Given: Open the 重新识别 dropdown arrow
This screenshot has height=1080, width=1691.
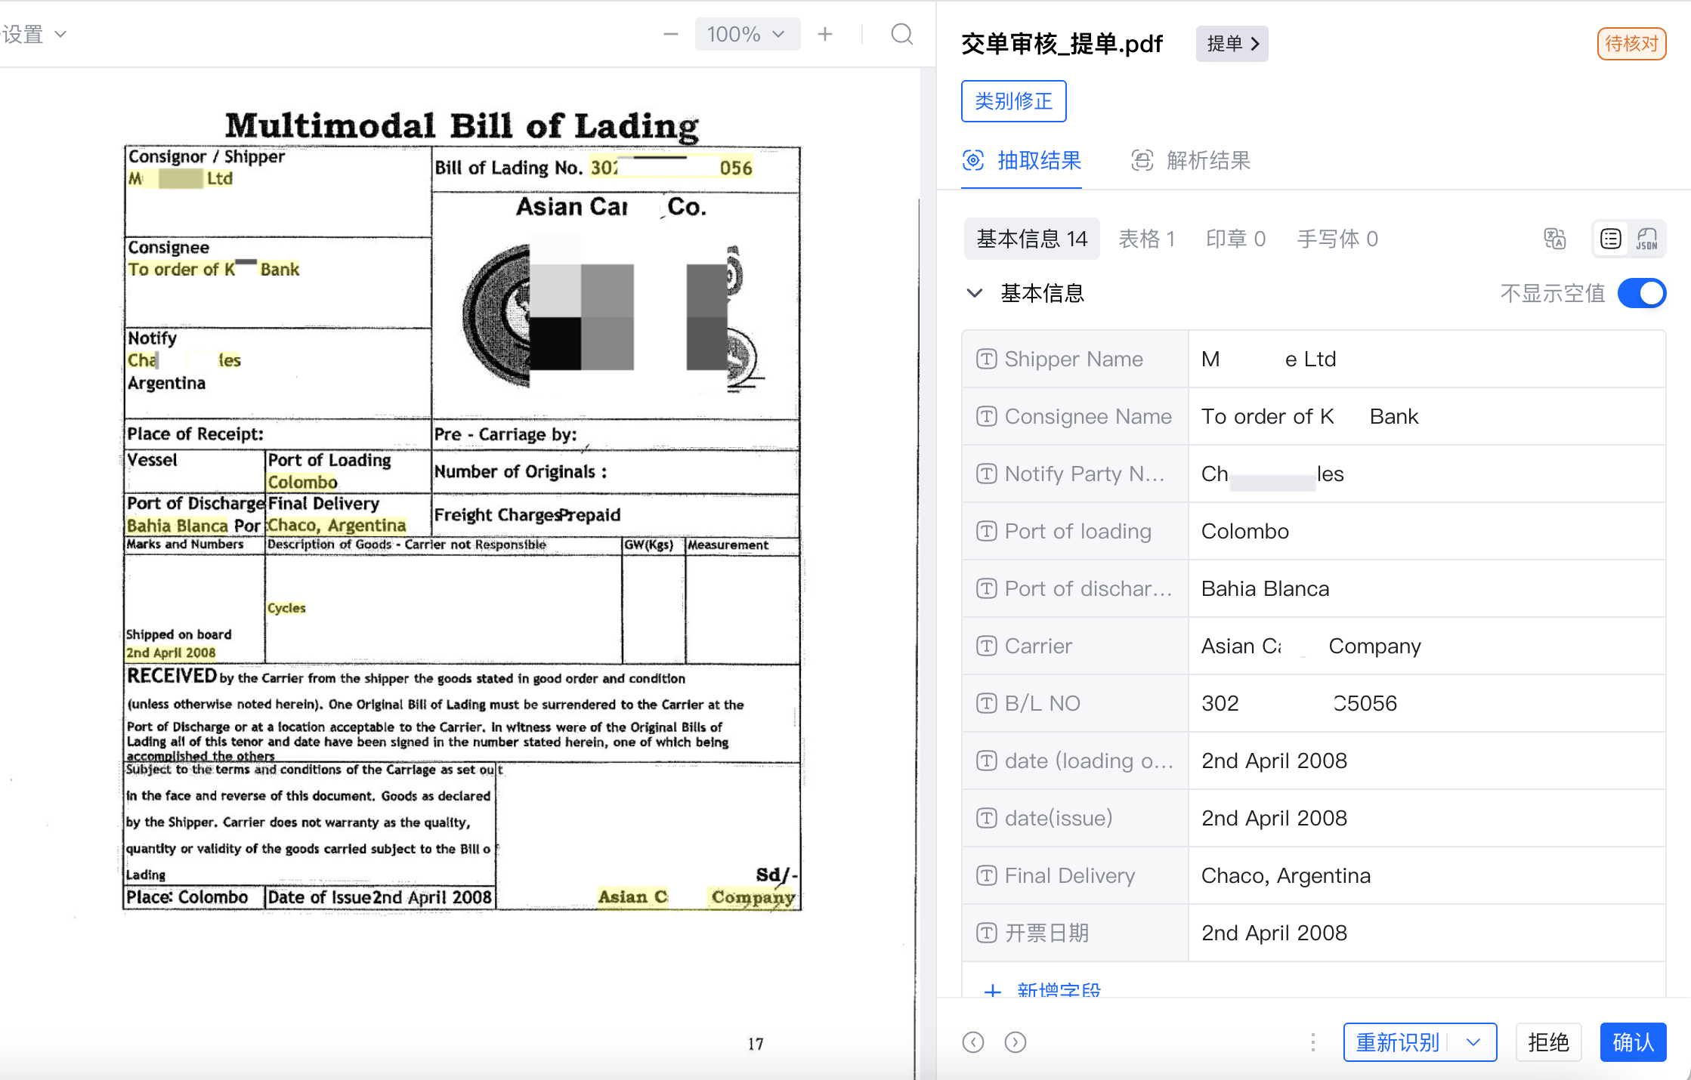Looking at the screenshot, I should point(1473,1042).
